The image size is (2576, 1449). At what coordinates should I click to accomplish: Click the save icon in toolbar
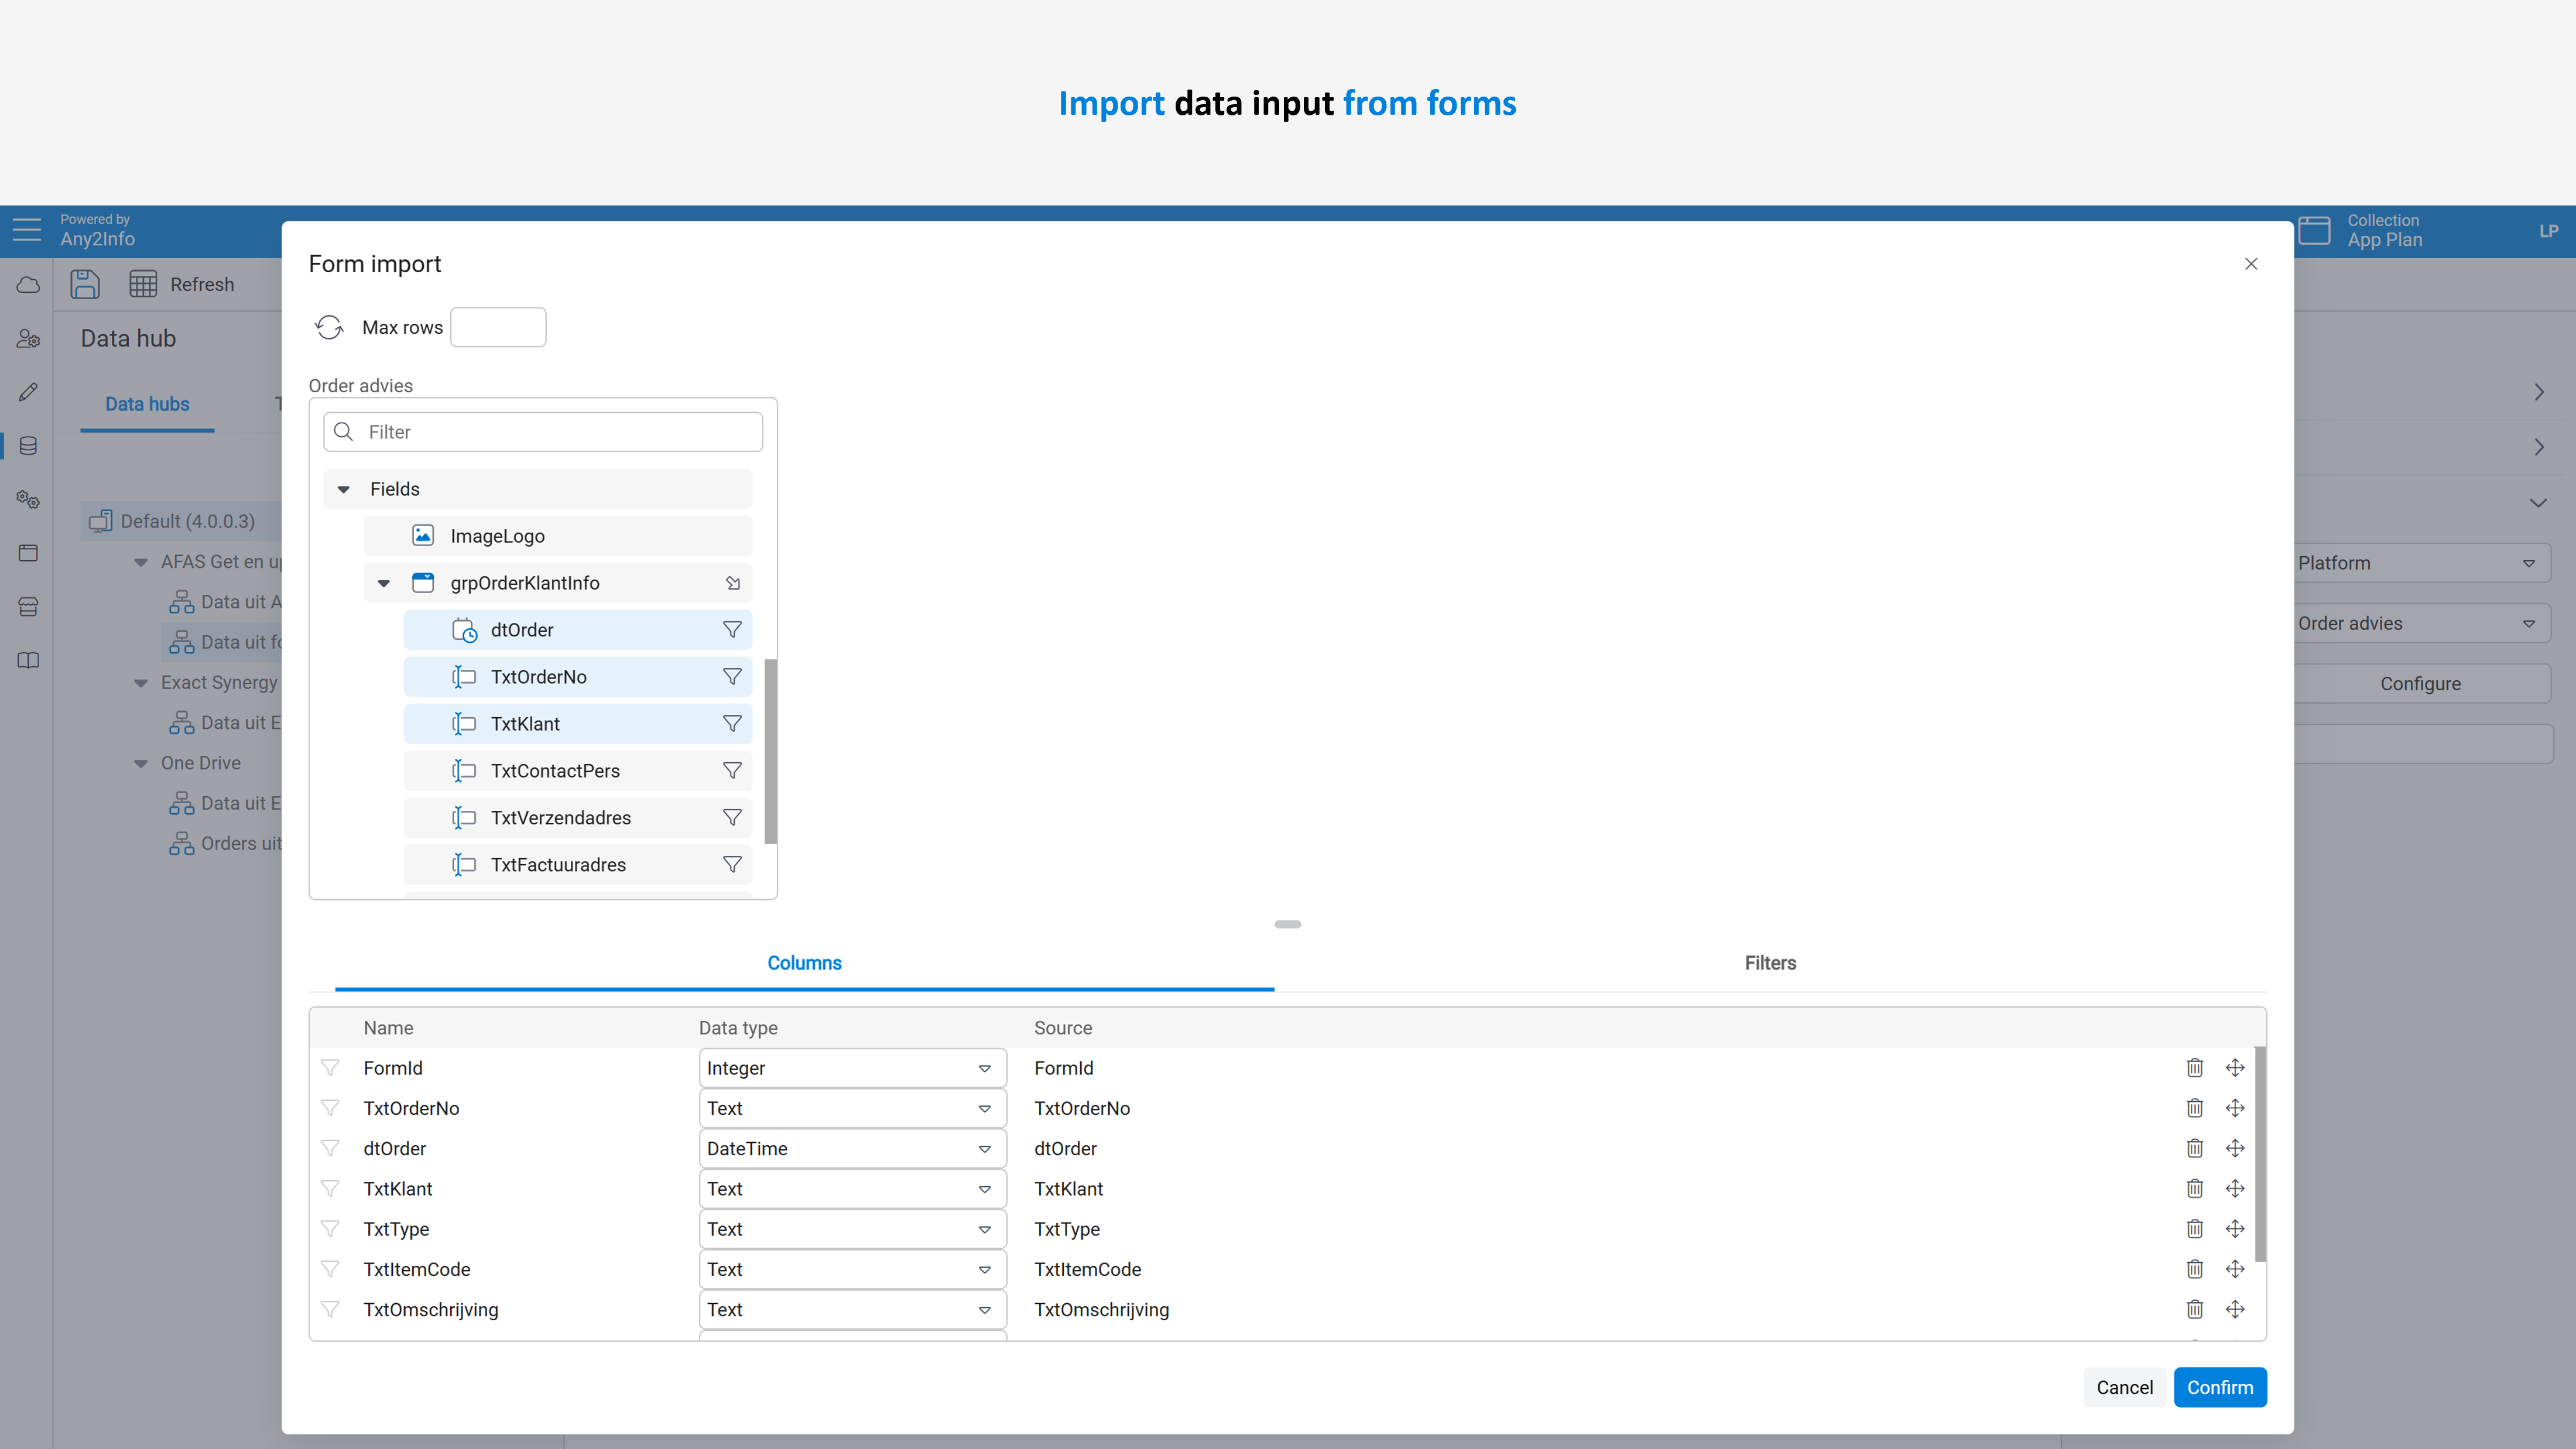pyautogui.click(x=85, y=284)
